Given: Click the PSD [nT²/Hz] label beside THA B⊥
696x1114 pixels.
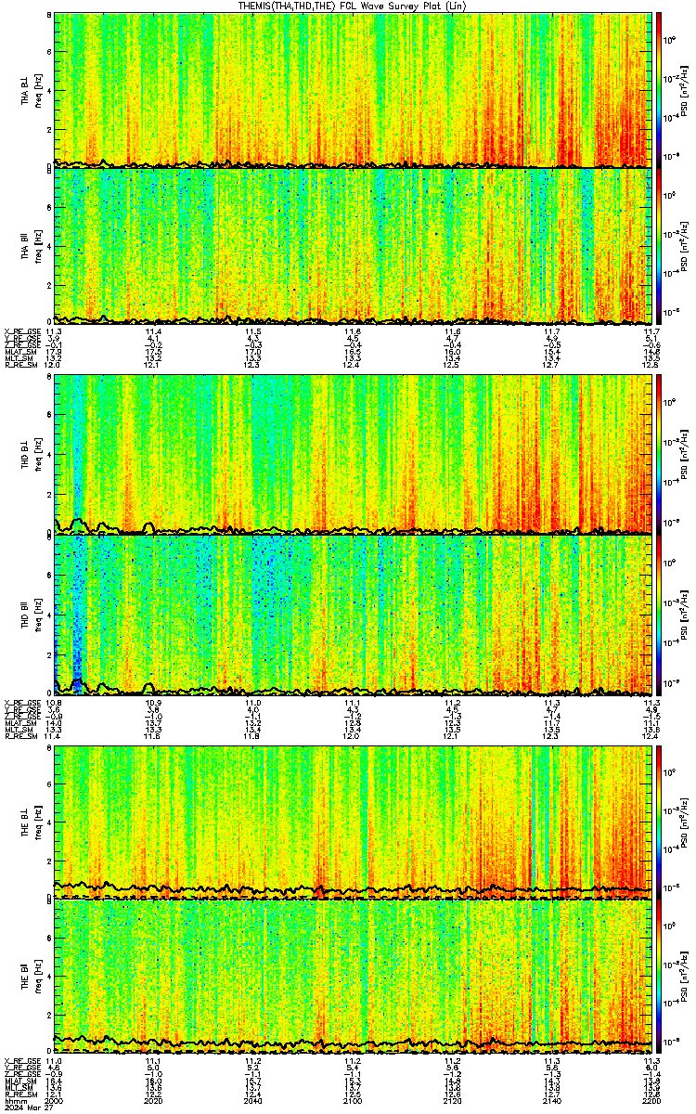Looking at the screenshot, I should 684,90.
